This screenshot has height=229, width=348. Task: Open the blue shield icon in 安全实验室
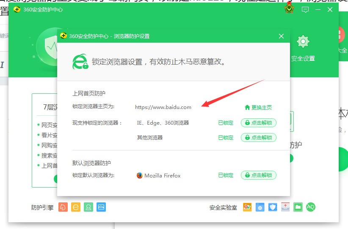tap(273, 207)
